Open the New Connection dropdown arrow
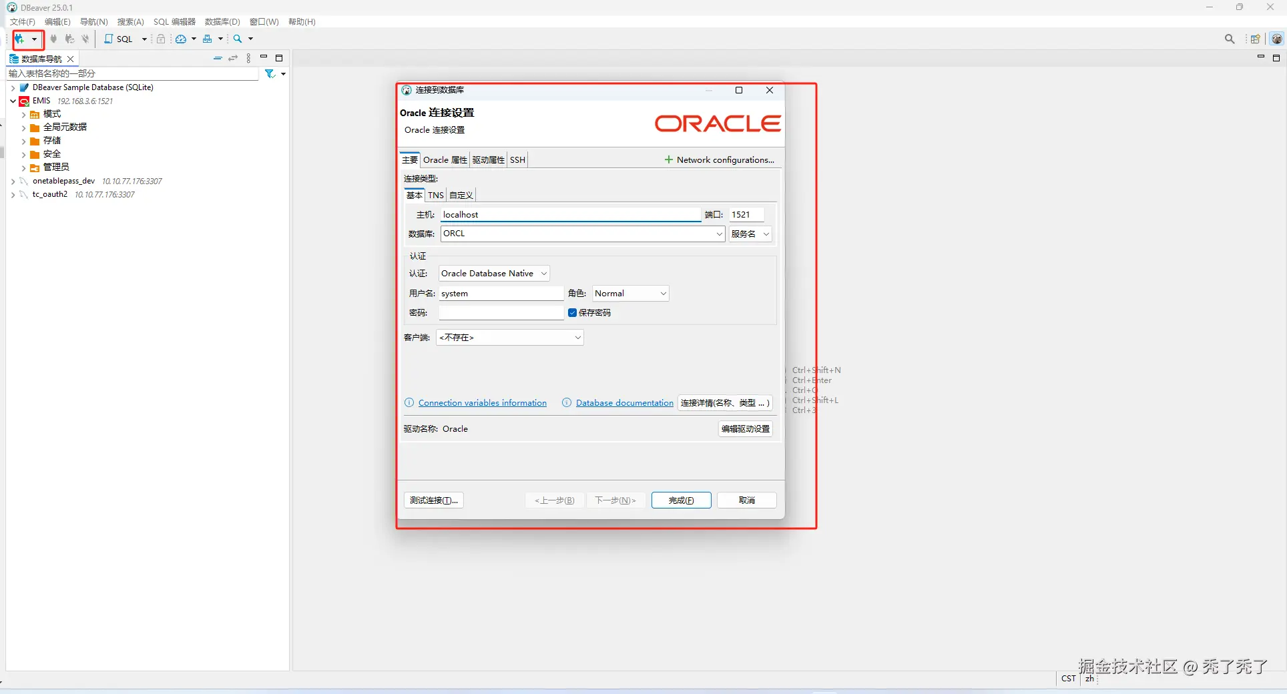This screenshot has height=694, width=1287. tap(34, 39)
